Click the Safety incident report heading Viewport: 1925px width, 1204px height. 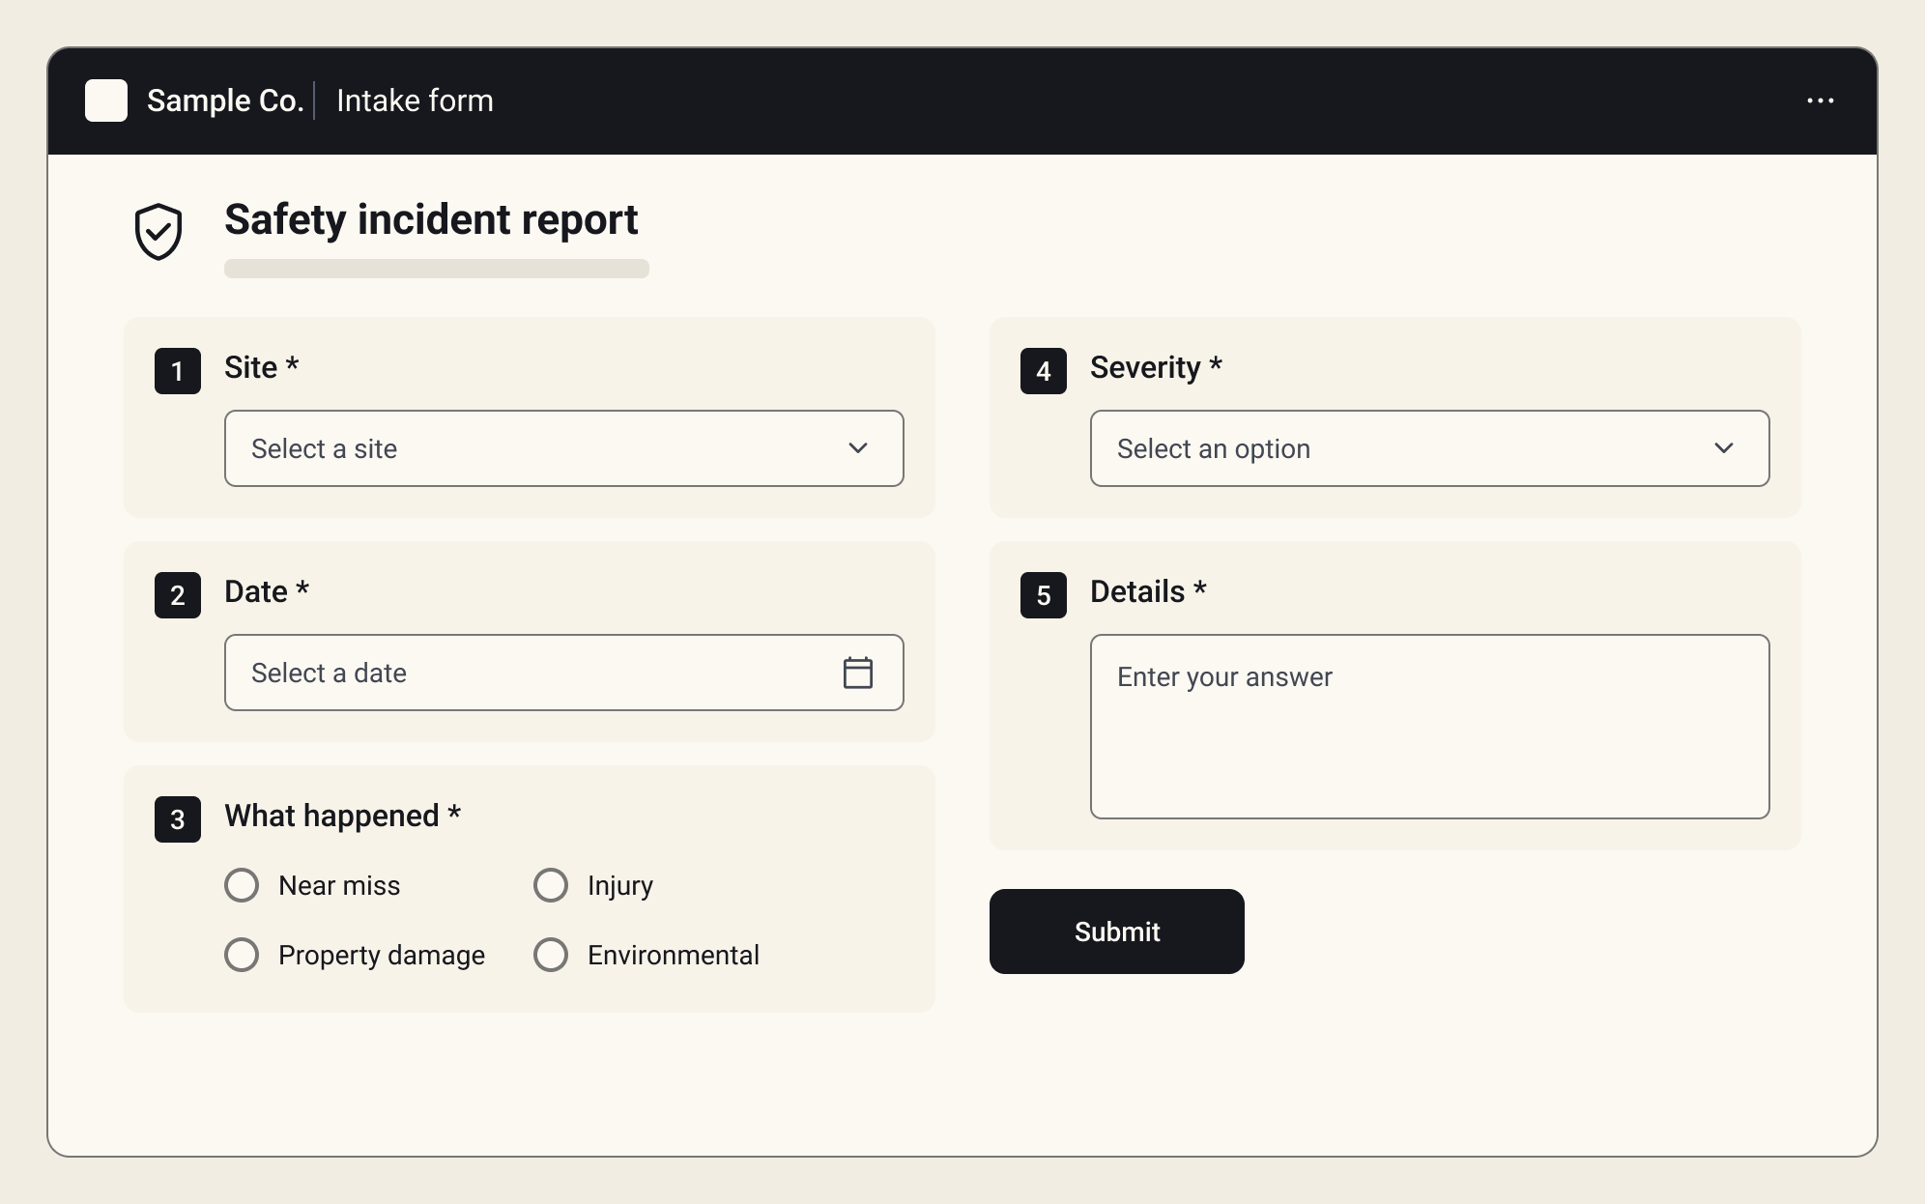click(x=431, y=220)
